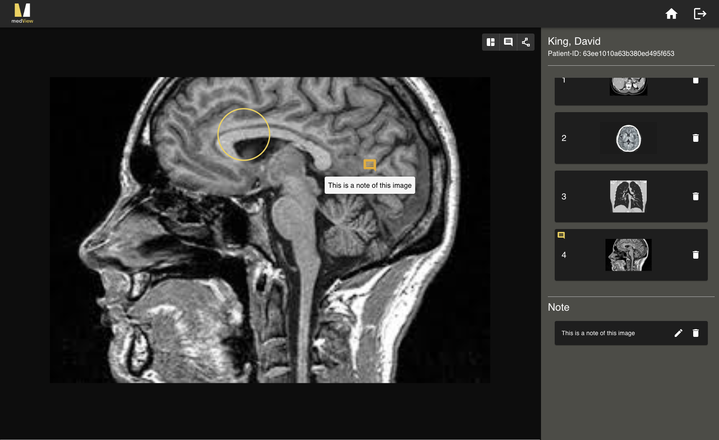Select the abdominal CT thumbnail in row 1
The width and height of the screenshot is (719, 440).
coord(628,86)
